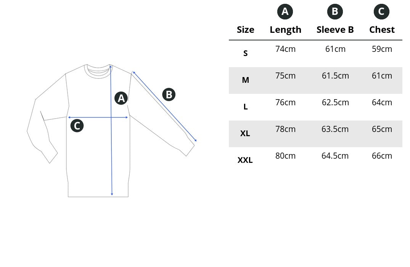Click the Length column header text
Screen dimensions: 410x267
[x=285, y=30]
